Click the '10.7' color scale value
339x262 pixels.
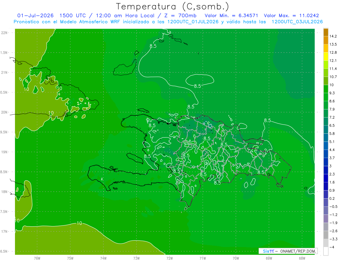[333, 77]
